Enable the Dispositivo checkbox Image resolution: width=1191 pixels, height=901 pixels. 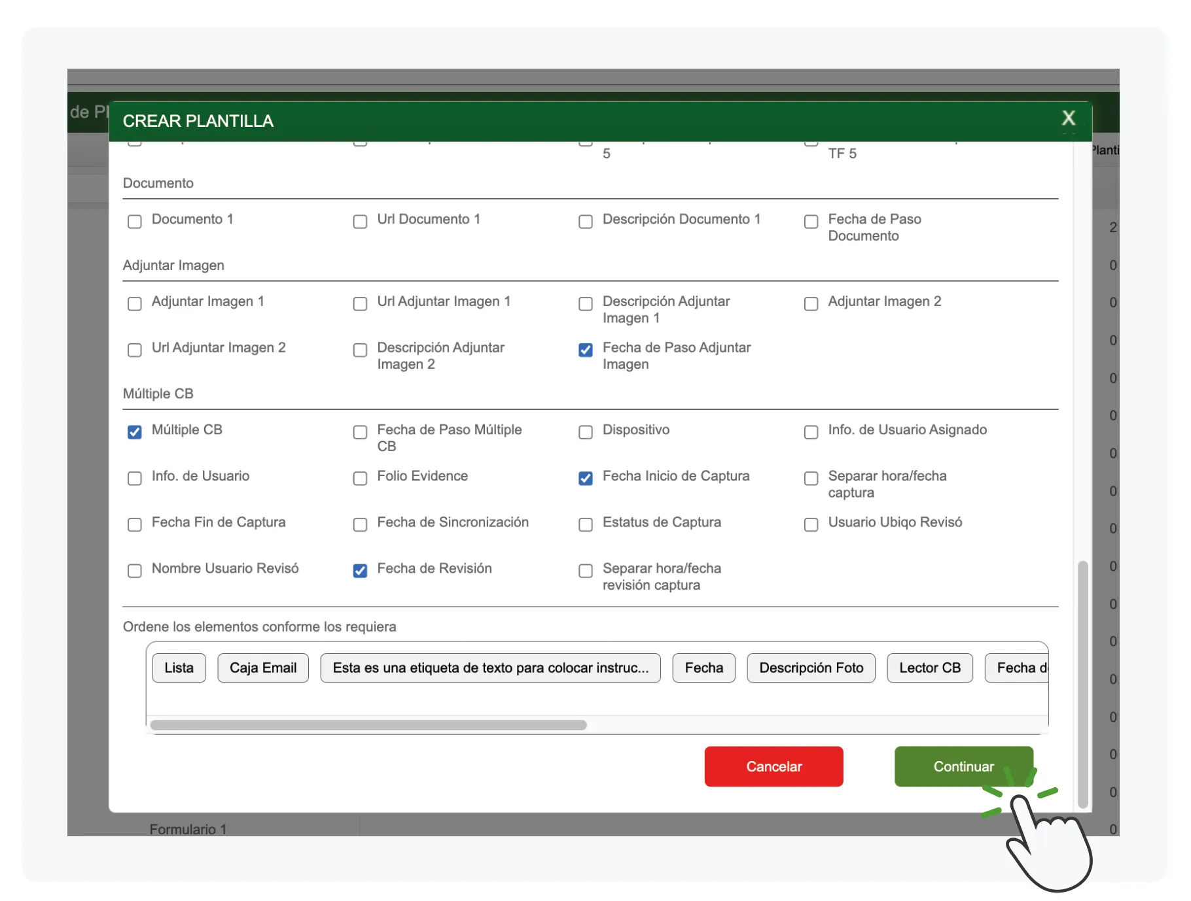[586, 432]
